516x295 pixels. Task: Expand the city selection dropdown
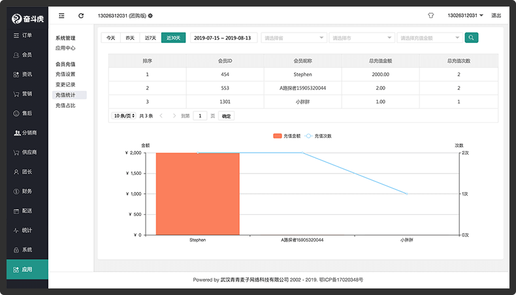(362, 38)
